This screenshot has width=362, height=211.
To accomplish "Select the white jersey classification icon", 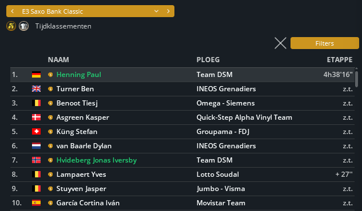I will (23, 26).
